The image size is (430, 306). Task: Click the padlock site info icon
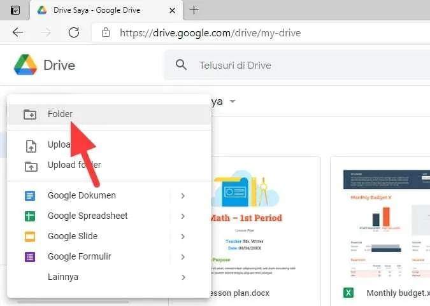pos(106,32)
